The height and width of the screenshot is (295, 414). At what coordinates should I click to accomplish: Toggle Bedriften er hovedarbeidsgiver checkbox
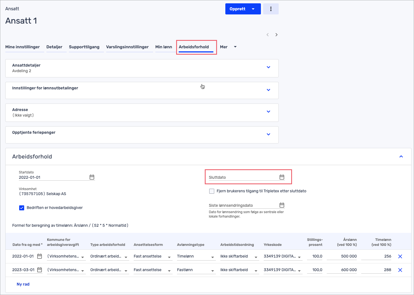(22, 208)
